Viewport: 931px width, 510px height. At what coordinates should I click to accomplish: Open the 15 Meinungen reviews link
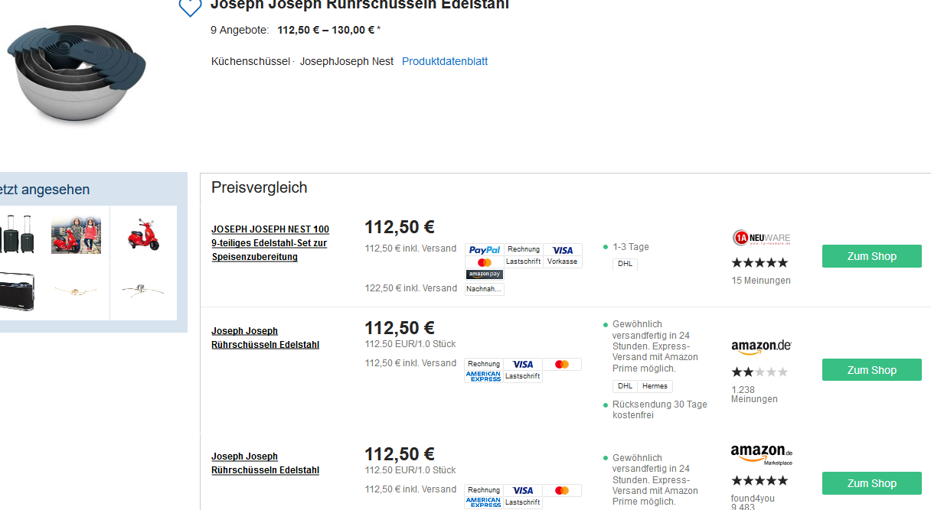(x=760, y=281)
